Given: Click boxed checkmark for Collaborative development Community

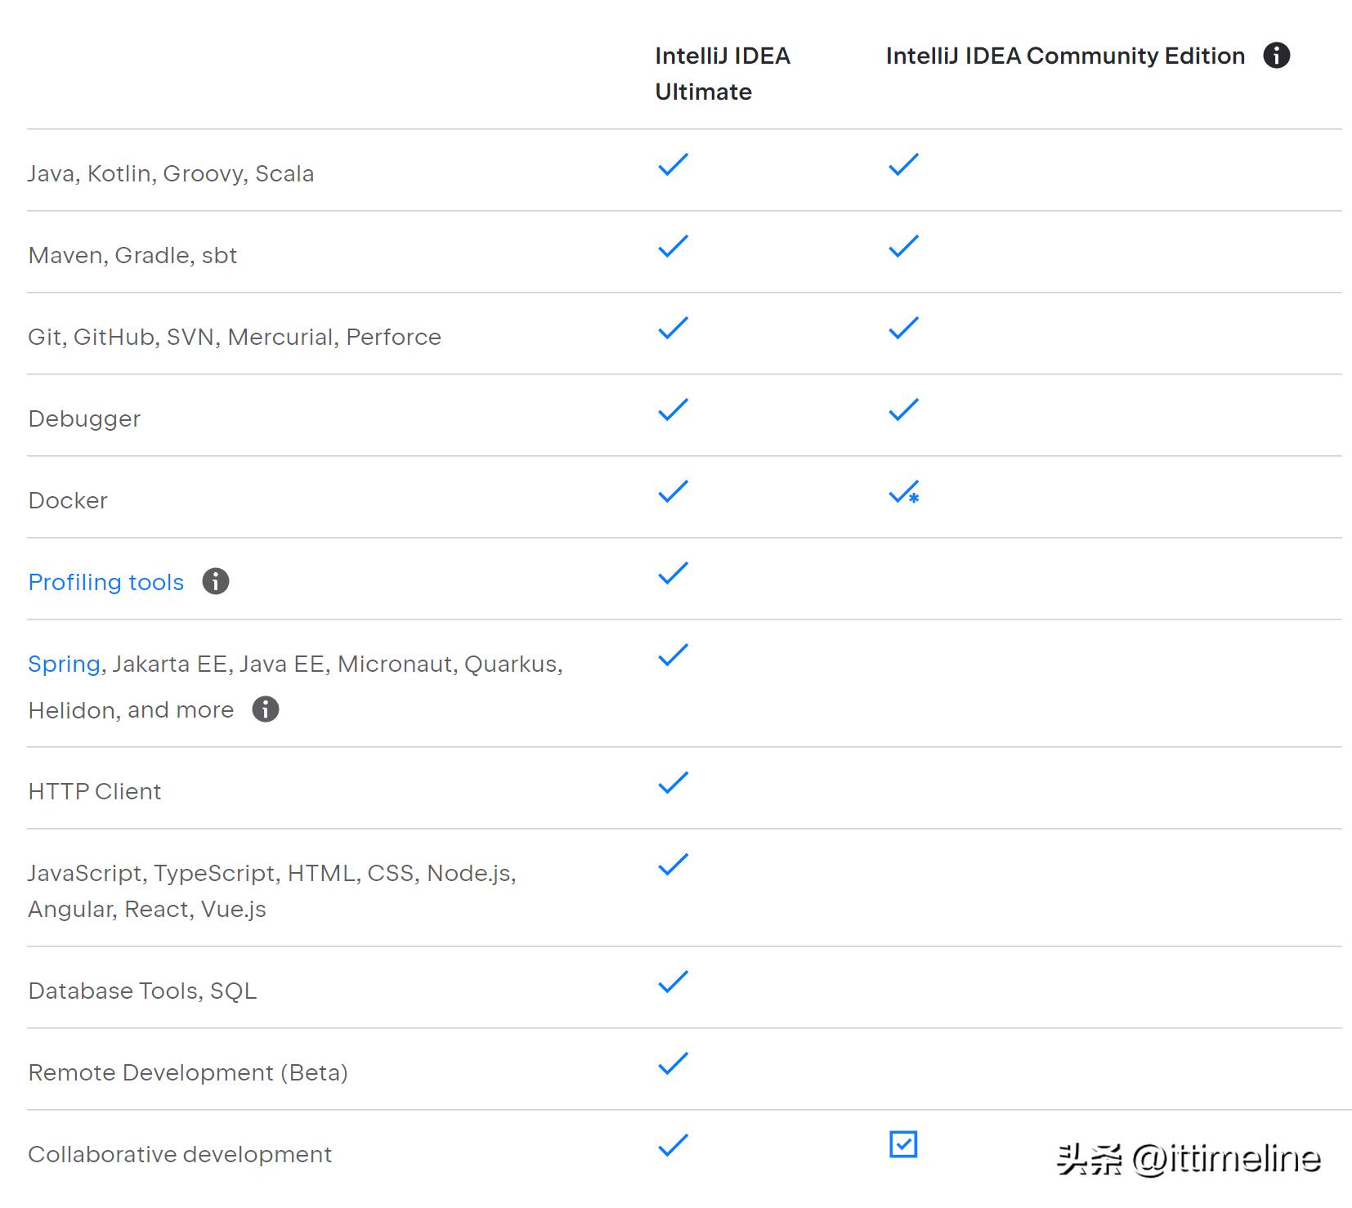Looking at the screenshot, I should (903, 1144).
